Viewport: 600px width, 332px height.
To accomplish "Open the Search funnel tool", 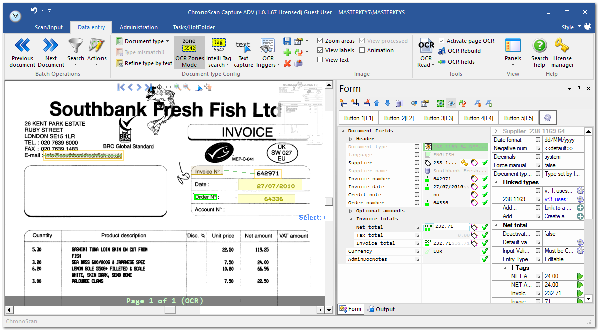I will (76, 46).
